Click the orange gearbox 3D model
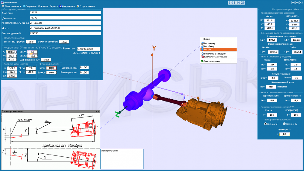Viewport: 304px width, 171px height. pos(202,114)
